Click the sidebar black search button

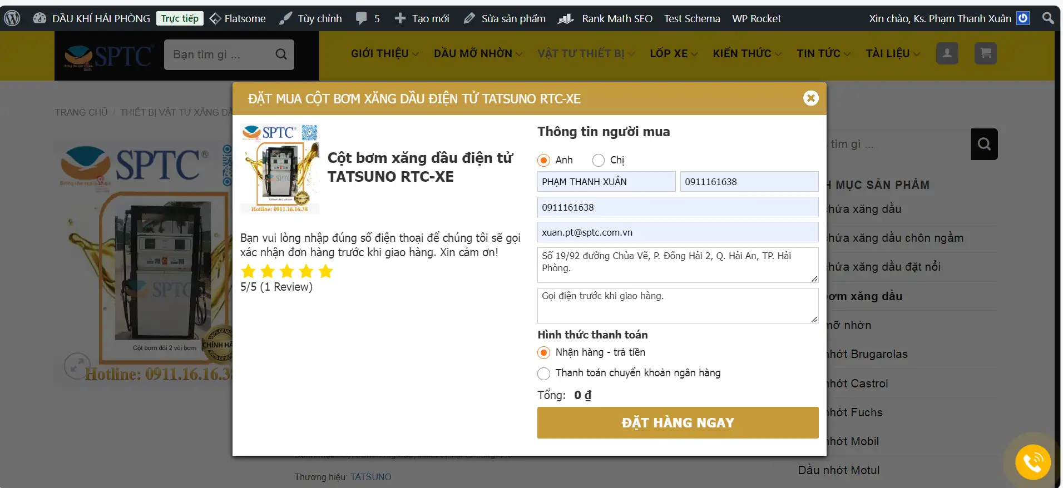[984, 144]
